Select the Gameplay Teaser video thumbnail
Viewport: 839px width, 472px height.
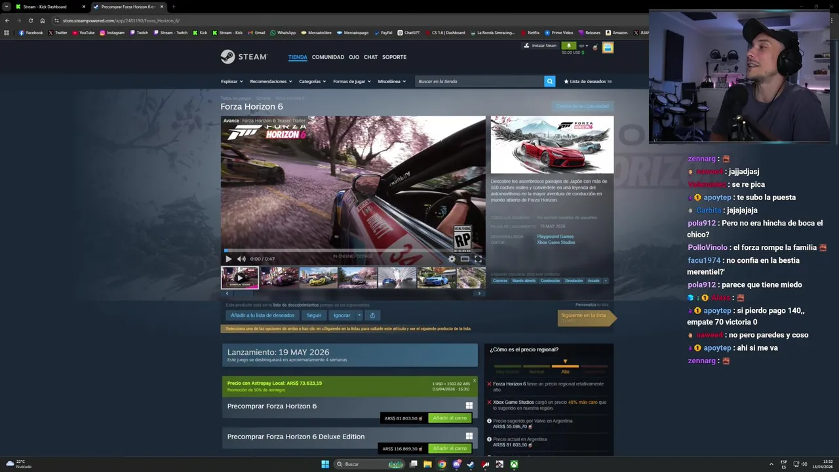(240, 277)
